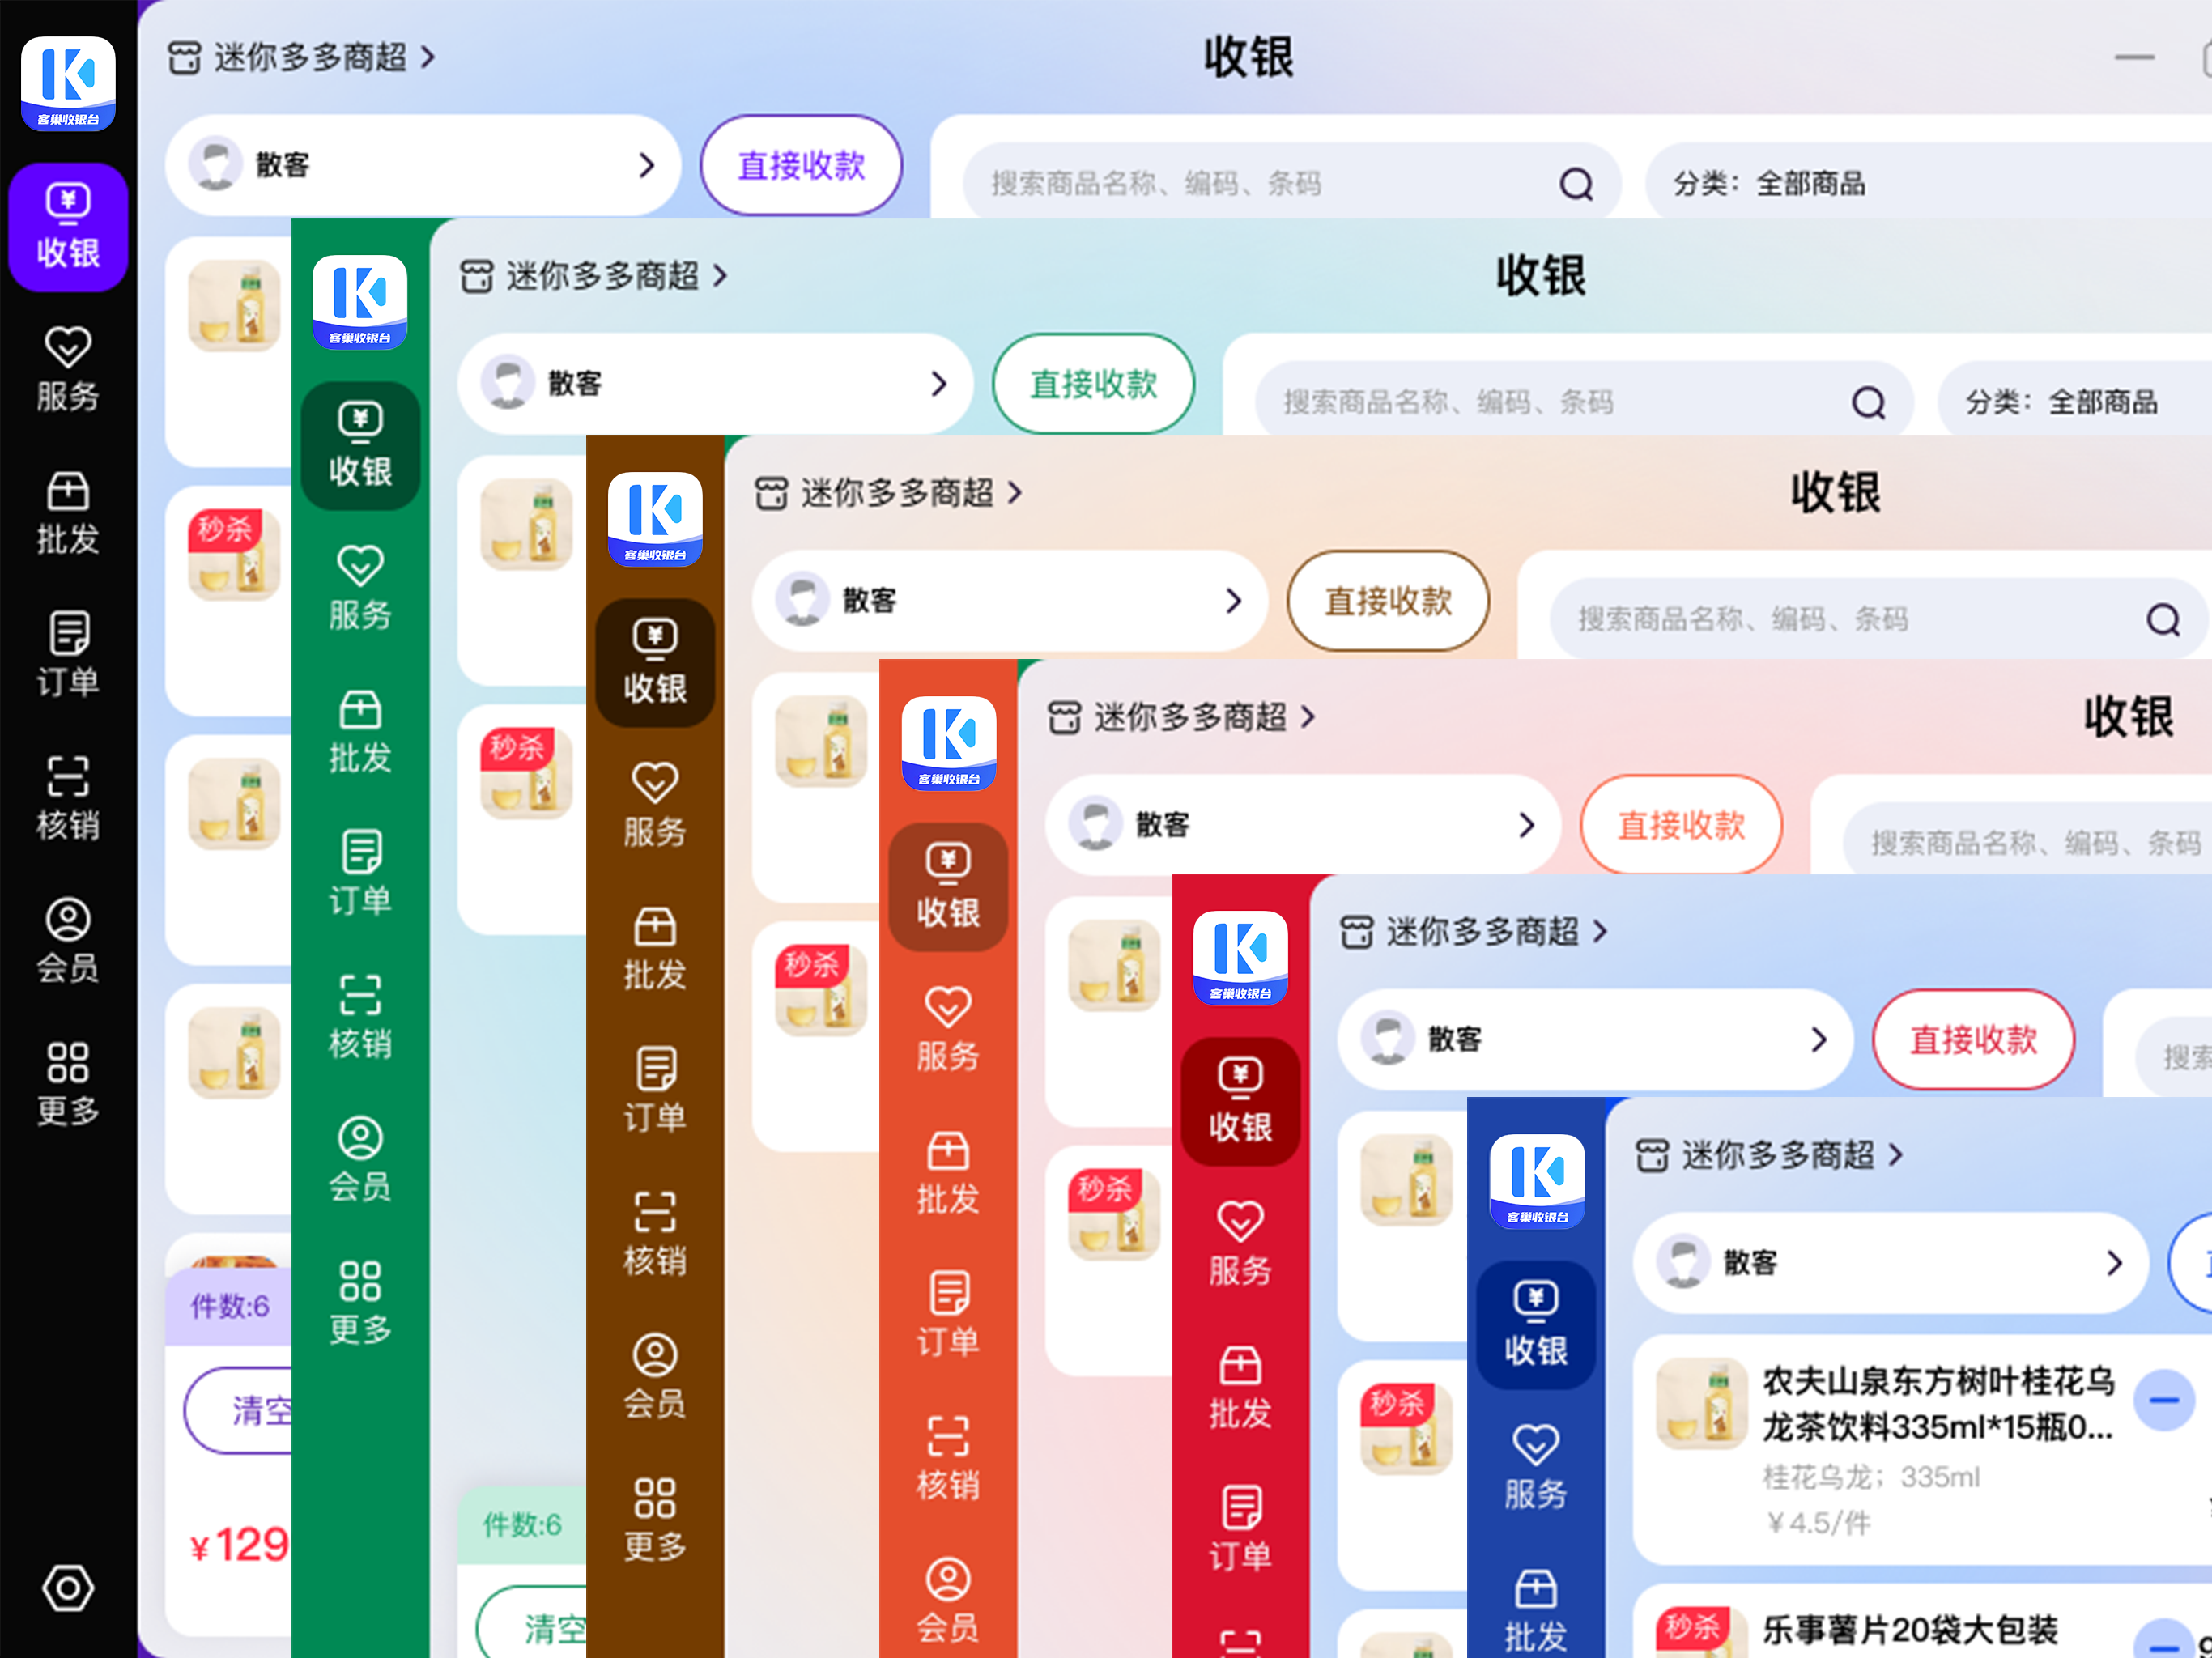Click red 直接收款 button
Screen dimensions: 2212x1658
click(1973, 1039)
